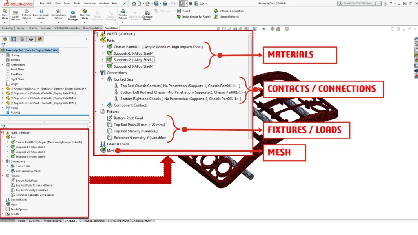418x235 pixels.
Task: Click the New document icon
Action: 140,3
